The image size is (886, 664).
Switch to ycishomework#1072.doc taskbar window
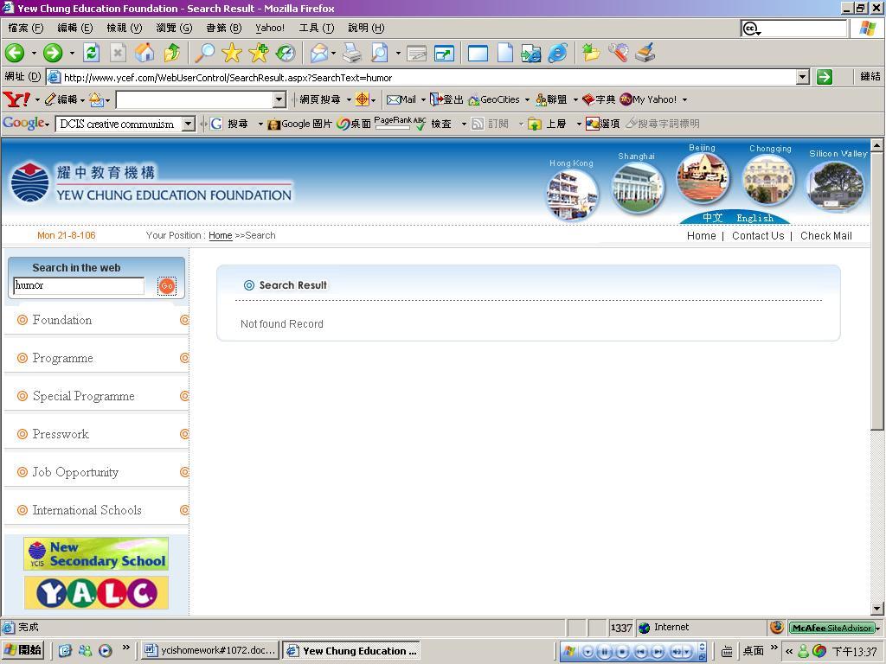(210, 650)
